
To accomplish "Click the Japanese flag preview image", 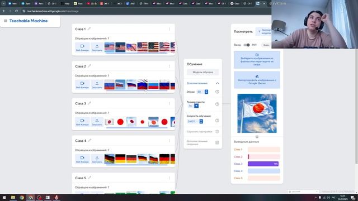I will 257,113.
